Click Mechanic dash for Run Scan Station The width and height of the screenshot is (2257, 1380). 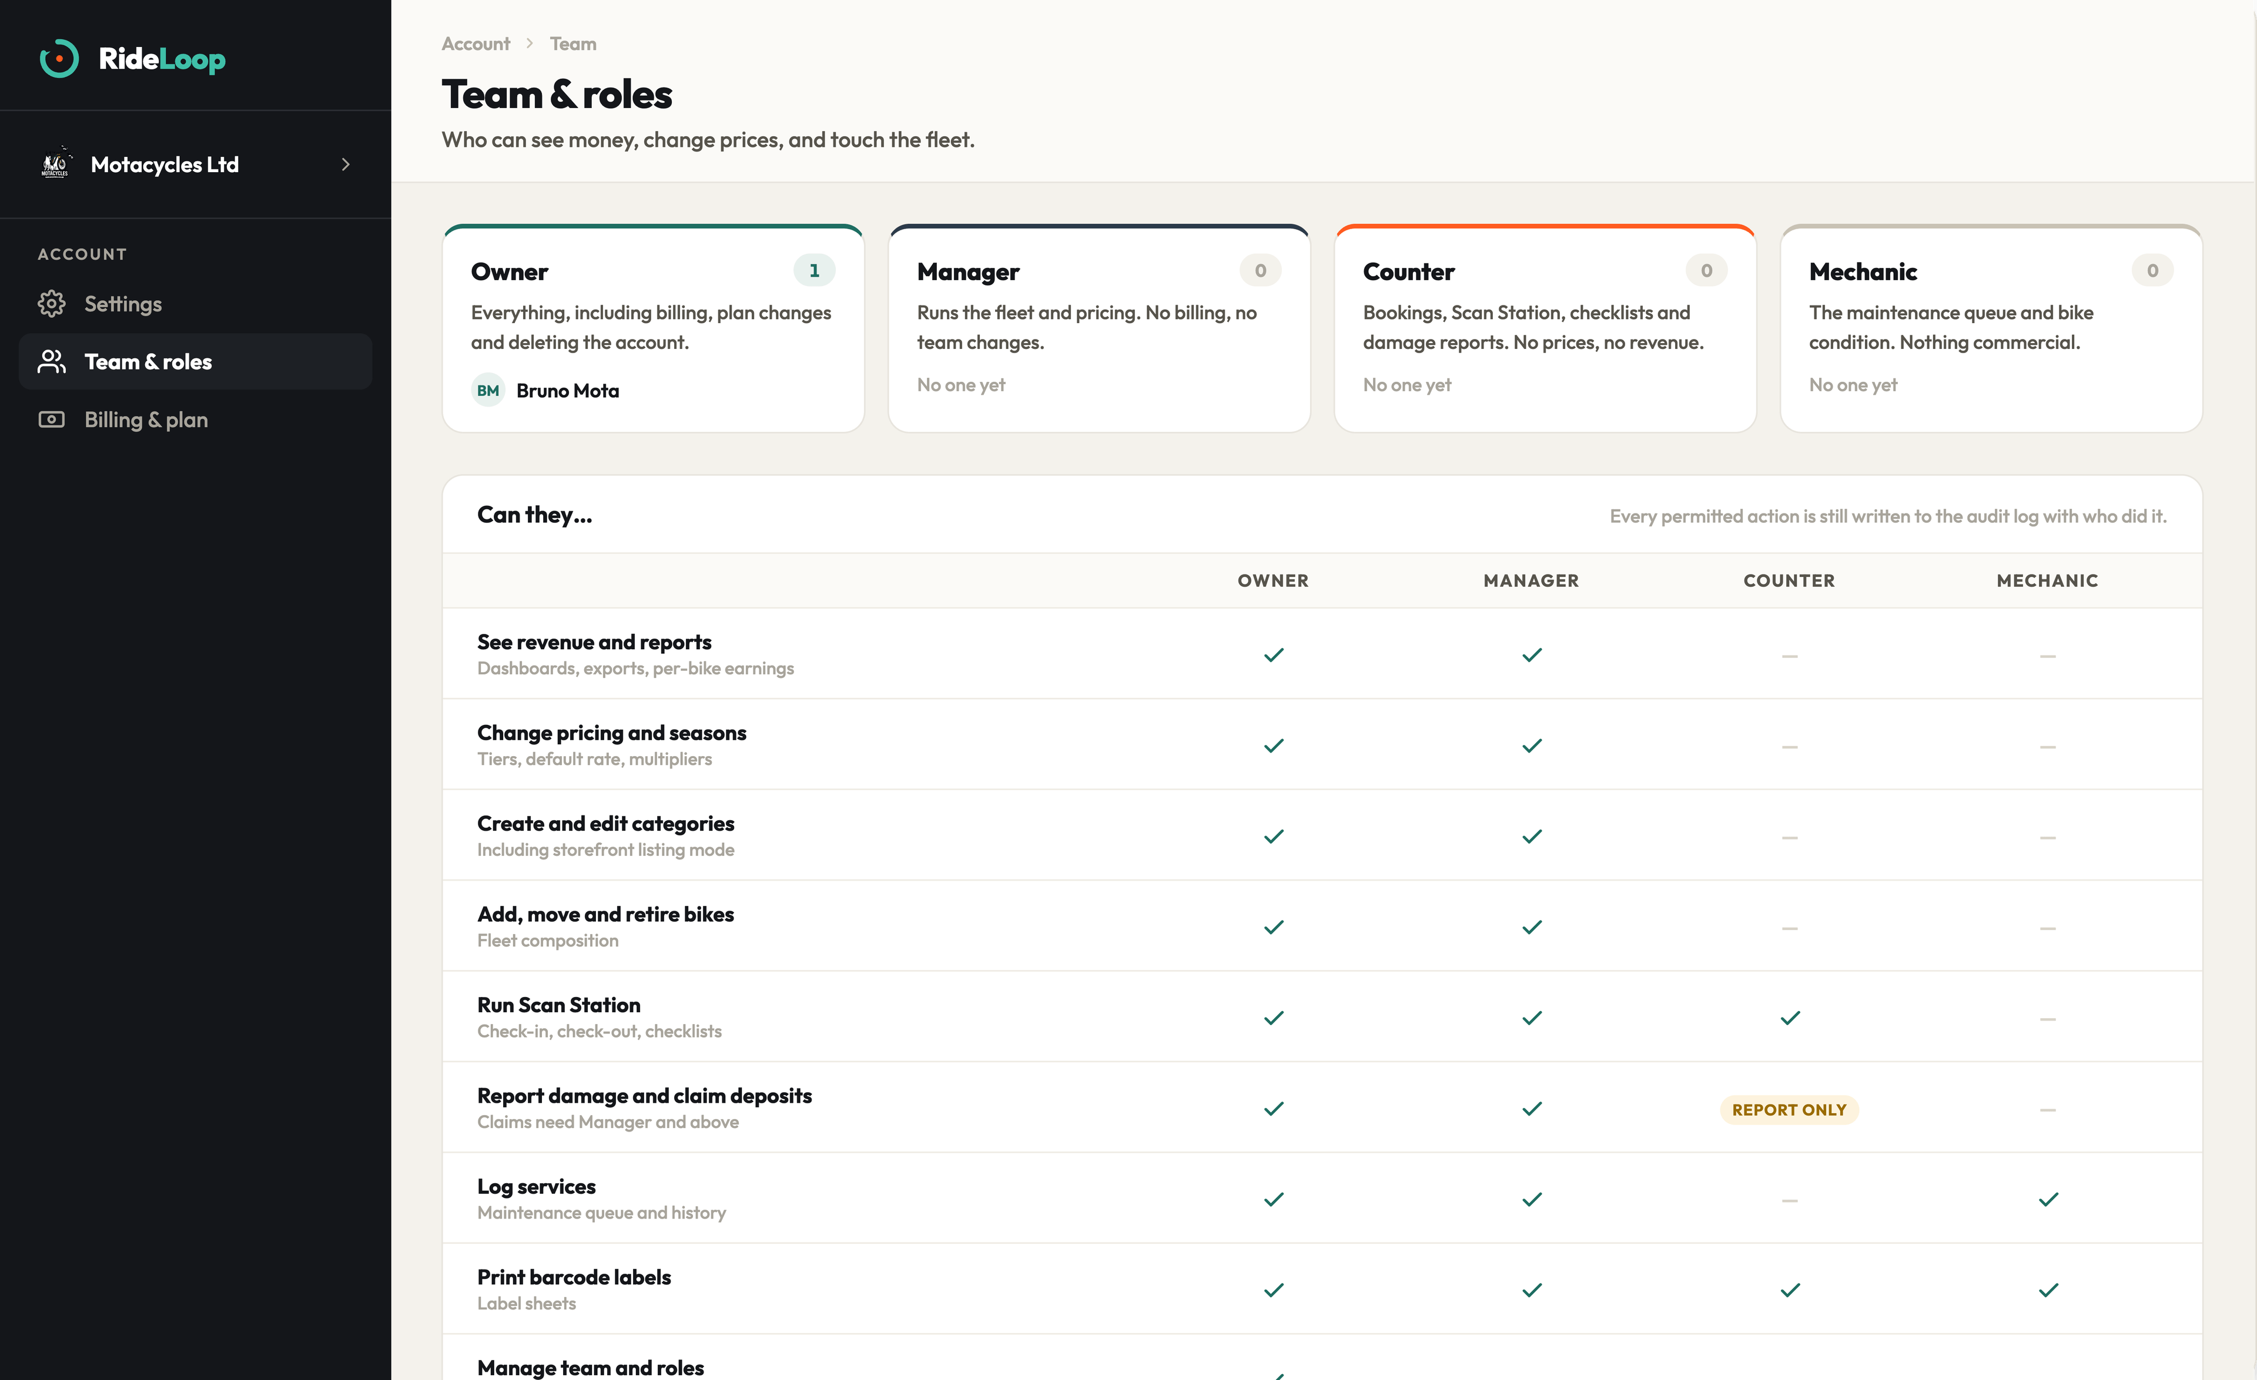point(2048,1019)
